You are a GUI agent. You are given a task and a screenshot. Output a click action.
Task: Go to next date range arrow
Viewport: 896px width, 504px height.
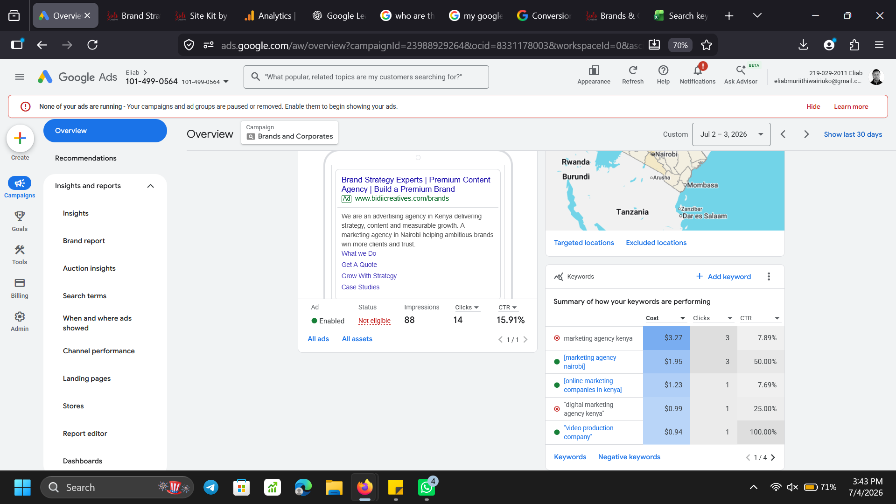click(806, 134)
